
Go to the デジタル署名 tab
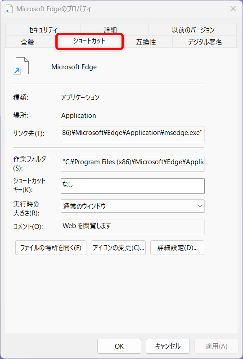[204, 42]
